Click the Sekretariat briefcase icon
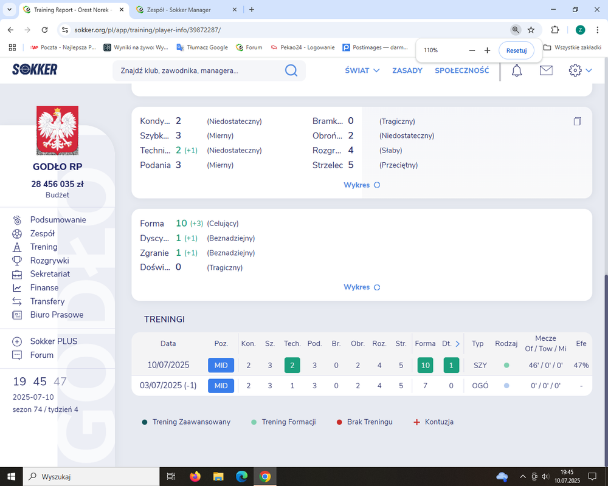Image resolution: width=608 pixels, height=486 pixels. [17, 275]
